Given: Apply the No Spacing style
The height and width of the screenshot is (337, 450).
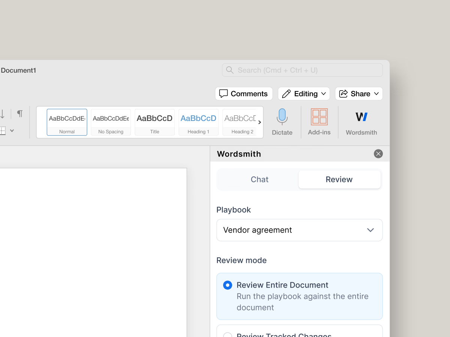Looking at the screenshot, I should tap(111, 122).
